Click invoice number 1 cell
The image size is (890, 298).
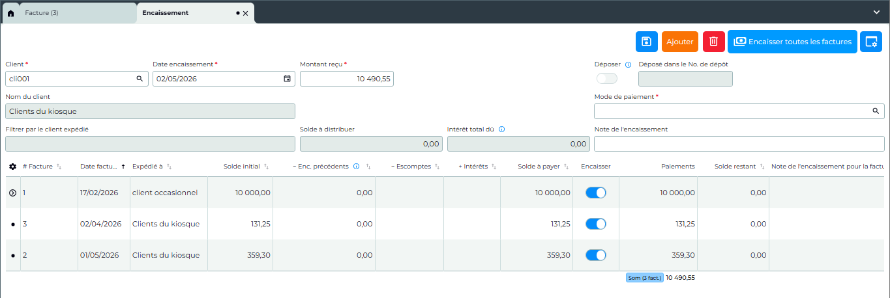pyautogui.click(x=49, y=193)
